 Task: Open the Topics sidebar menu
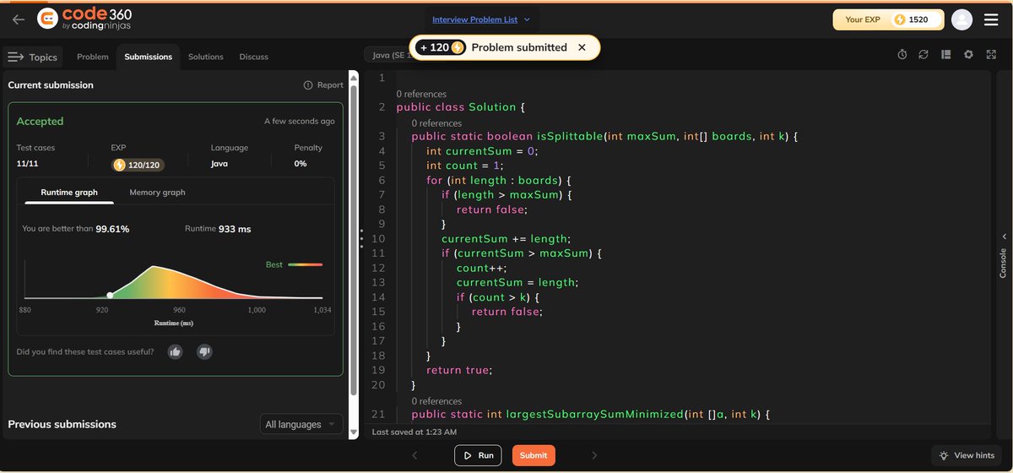33,57
